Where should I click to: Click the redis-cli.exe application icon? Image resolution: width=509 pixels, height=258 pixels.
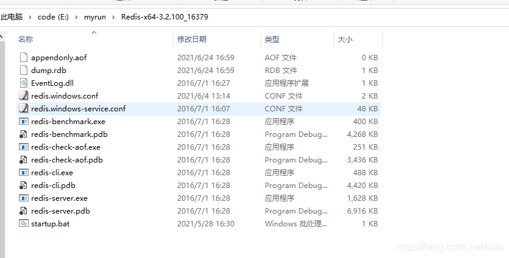(23, 173)
